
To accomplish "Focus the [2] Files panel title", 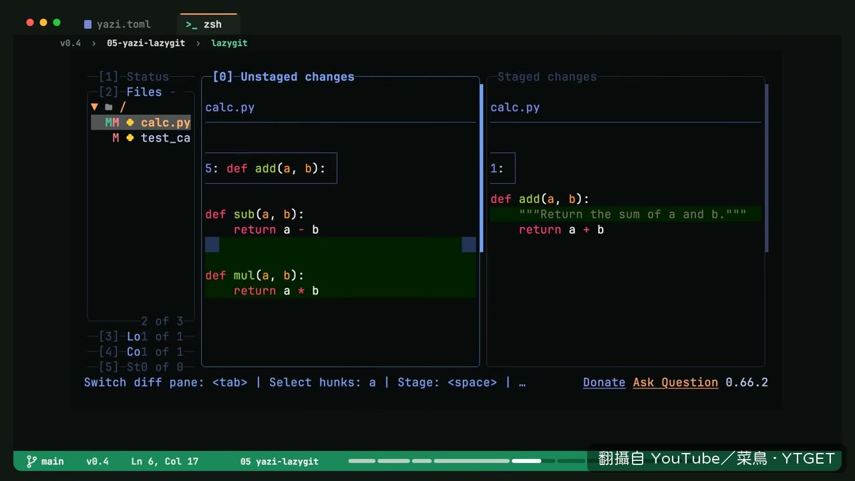I will pos(130,92).
